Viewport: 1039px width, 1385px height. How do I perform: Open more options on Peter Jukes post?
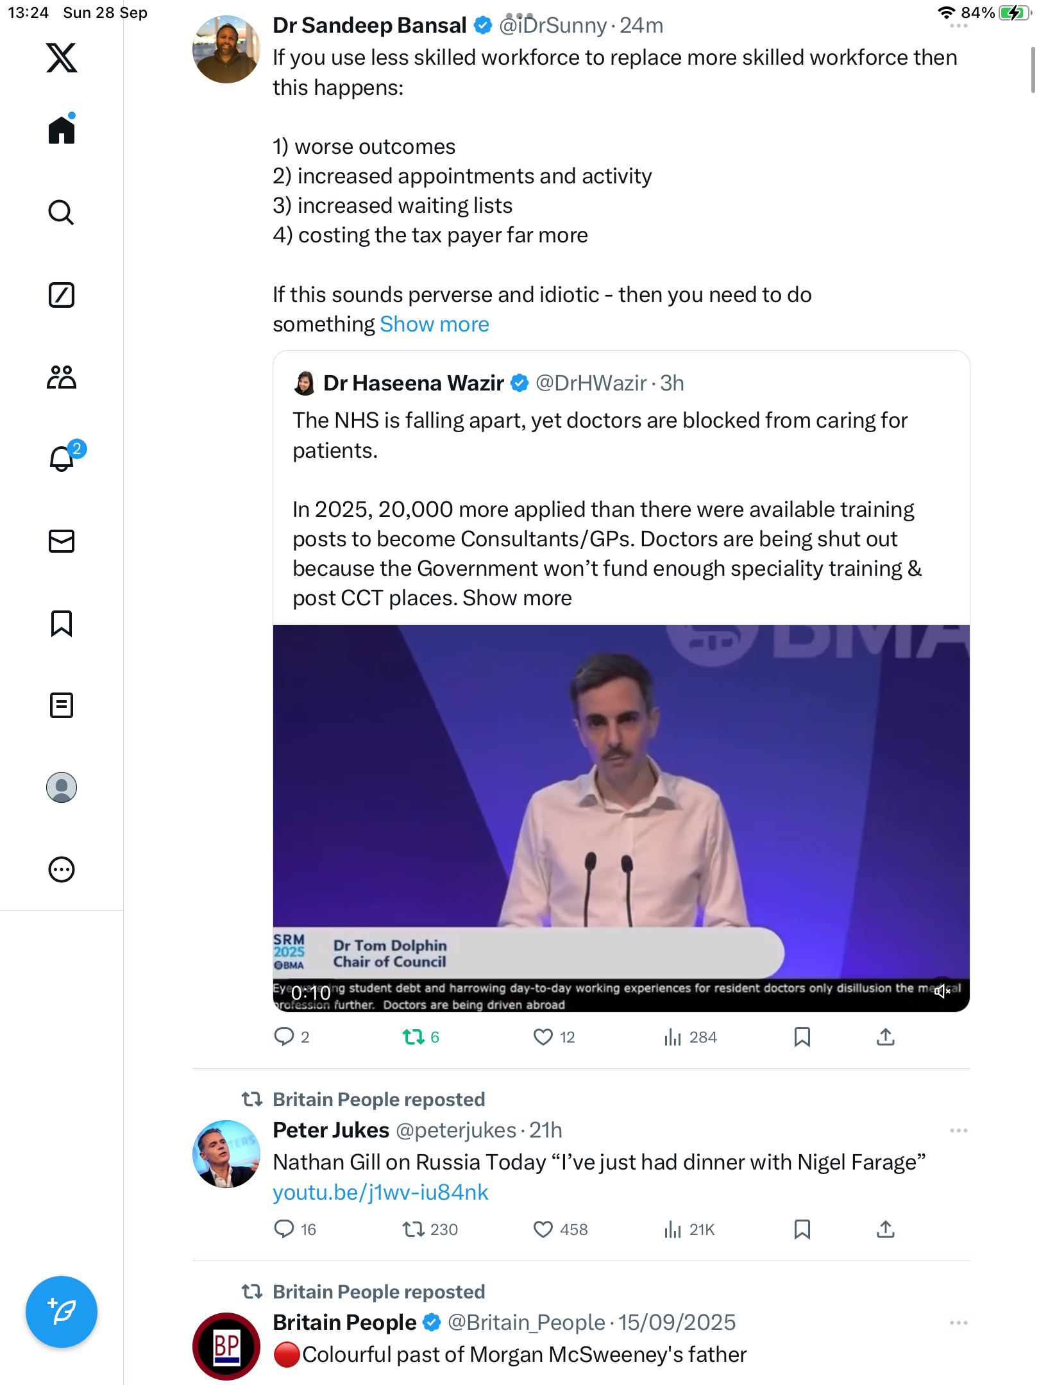[958, 1130]
